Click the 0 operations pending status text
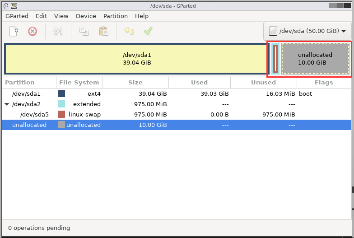Viewport: 354px width, 238px height. coord(39,228)
